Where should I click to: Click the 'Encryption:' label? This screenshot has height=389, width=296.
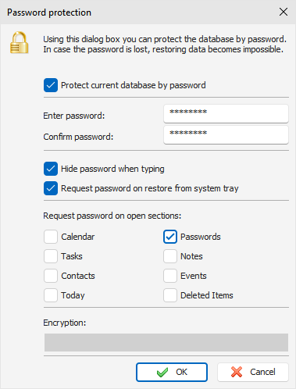[x=65, y=323]
